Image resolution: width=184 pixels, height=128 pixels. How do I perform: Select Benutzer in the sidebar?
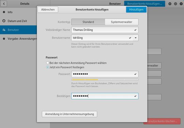tap(18, 30)
